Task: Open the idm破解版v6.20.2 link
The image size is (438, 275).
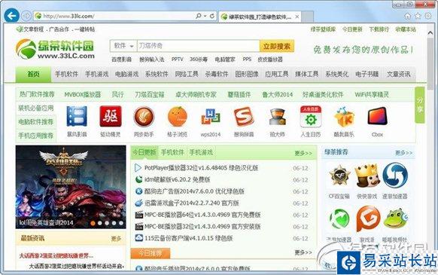Action: [x=177, y=179]
